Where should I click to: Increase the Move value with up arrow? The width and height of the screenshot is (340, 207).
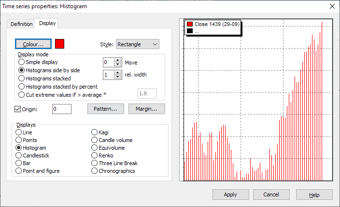(x=117, y=60)
